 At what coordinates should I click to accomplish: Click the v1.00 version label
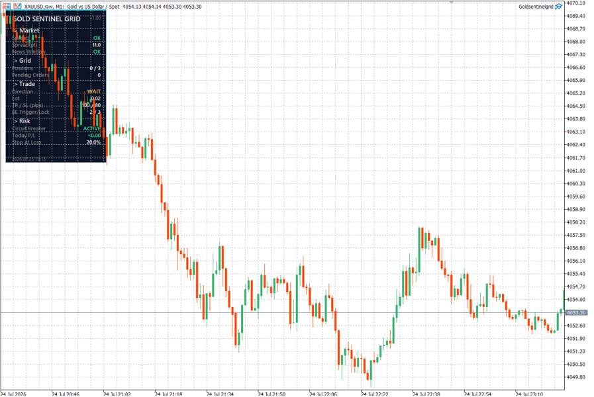(95, 18)
